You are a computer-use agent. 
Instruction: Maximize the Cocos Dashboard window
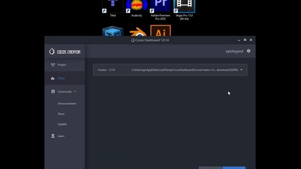point(245,40)
